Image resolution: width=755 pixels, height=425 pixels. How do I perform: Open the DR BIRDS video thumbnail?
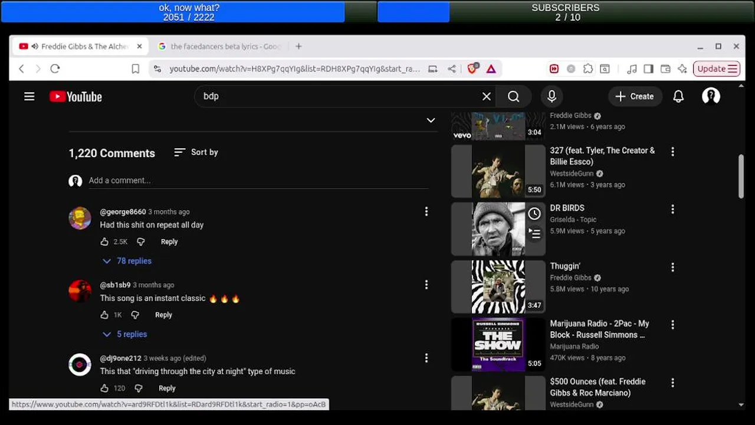coord(498,229)
